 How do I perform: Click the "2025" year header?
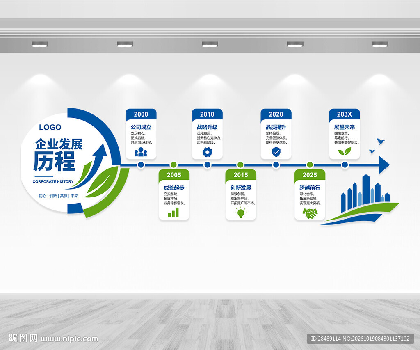310,175
